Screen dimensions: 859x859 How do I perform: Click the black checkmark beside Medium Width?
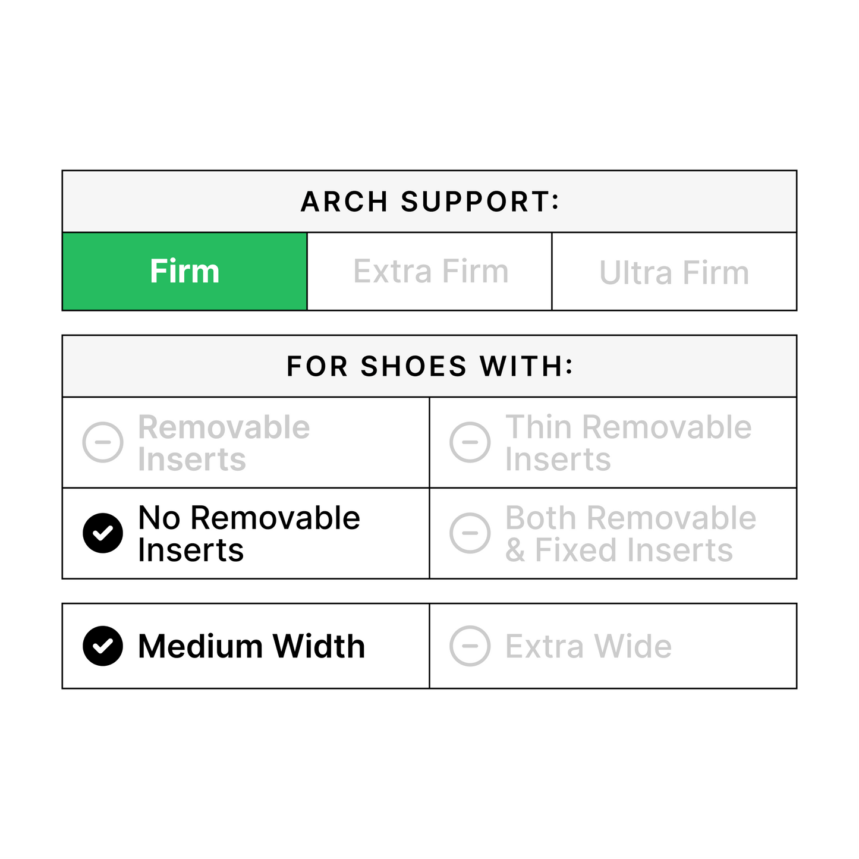click(103, 646)
